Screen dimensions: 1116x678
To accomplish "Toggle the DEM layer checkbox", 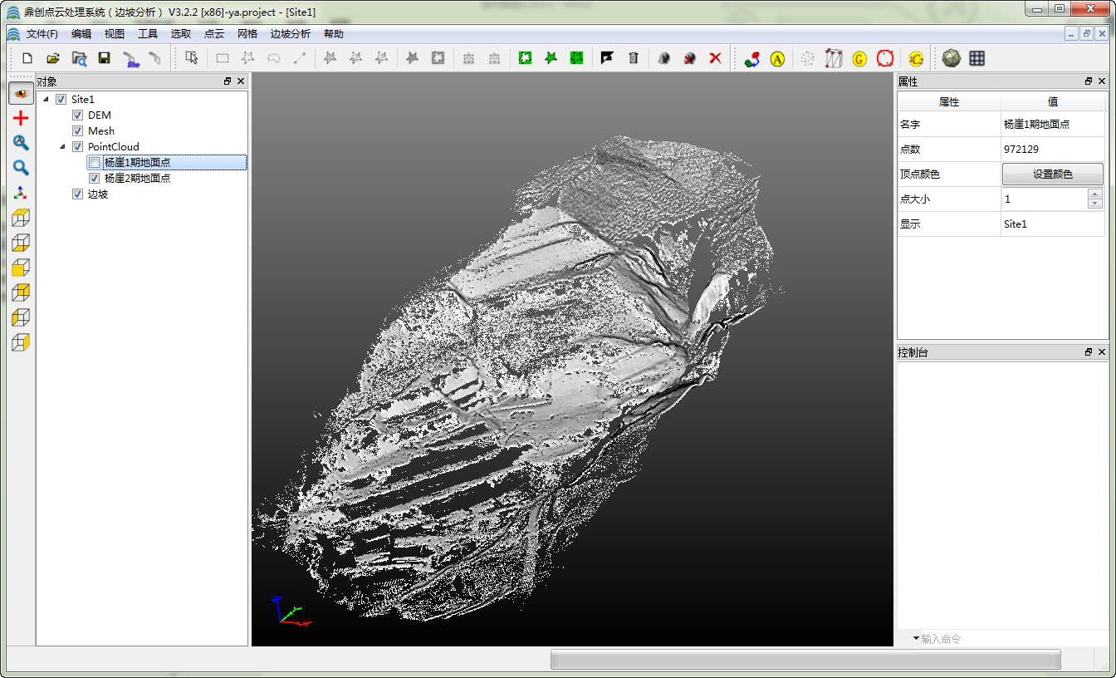I will [x=77, y=115].
